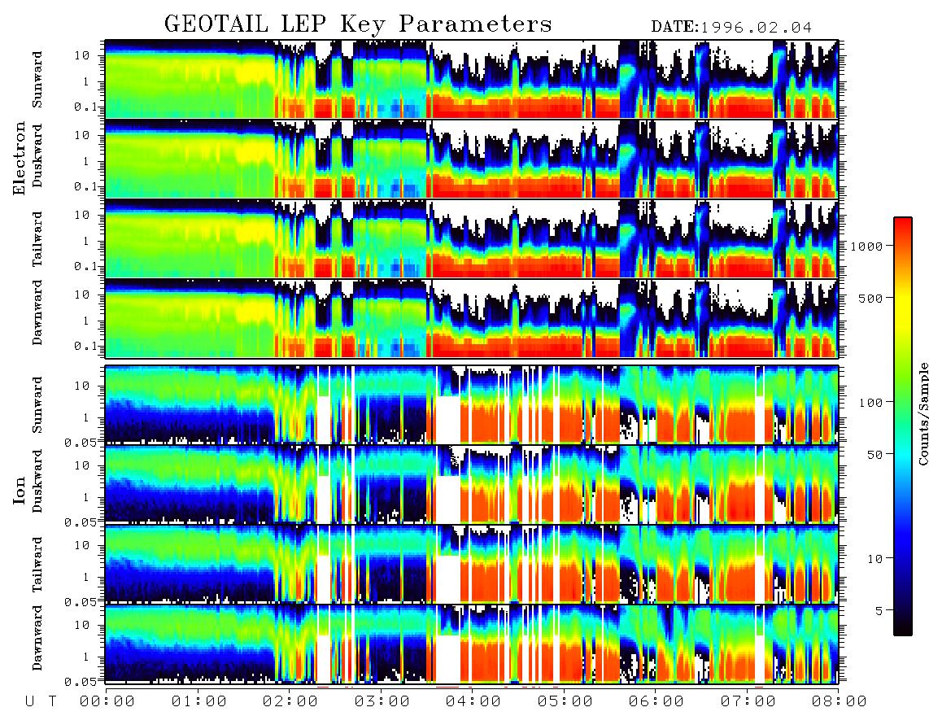The image size is (929, 716).
Task: Click the Ion Sunward spectrogram panel
Action: click(x=472, y=404)
